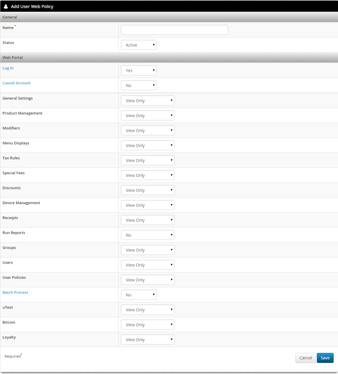Click the Menu Displays label
338x374 pixels.
coord(16,143)
